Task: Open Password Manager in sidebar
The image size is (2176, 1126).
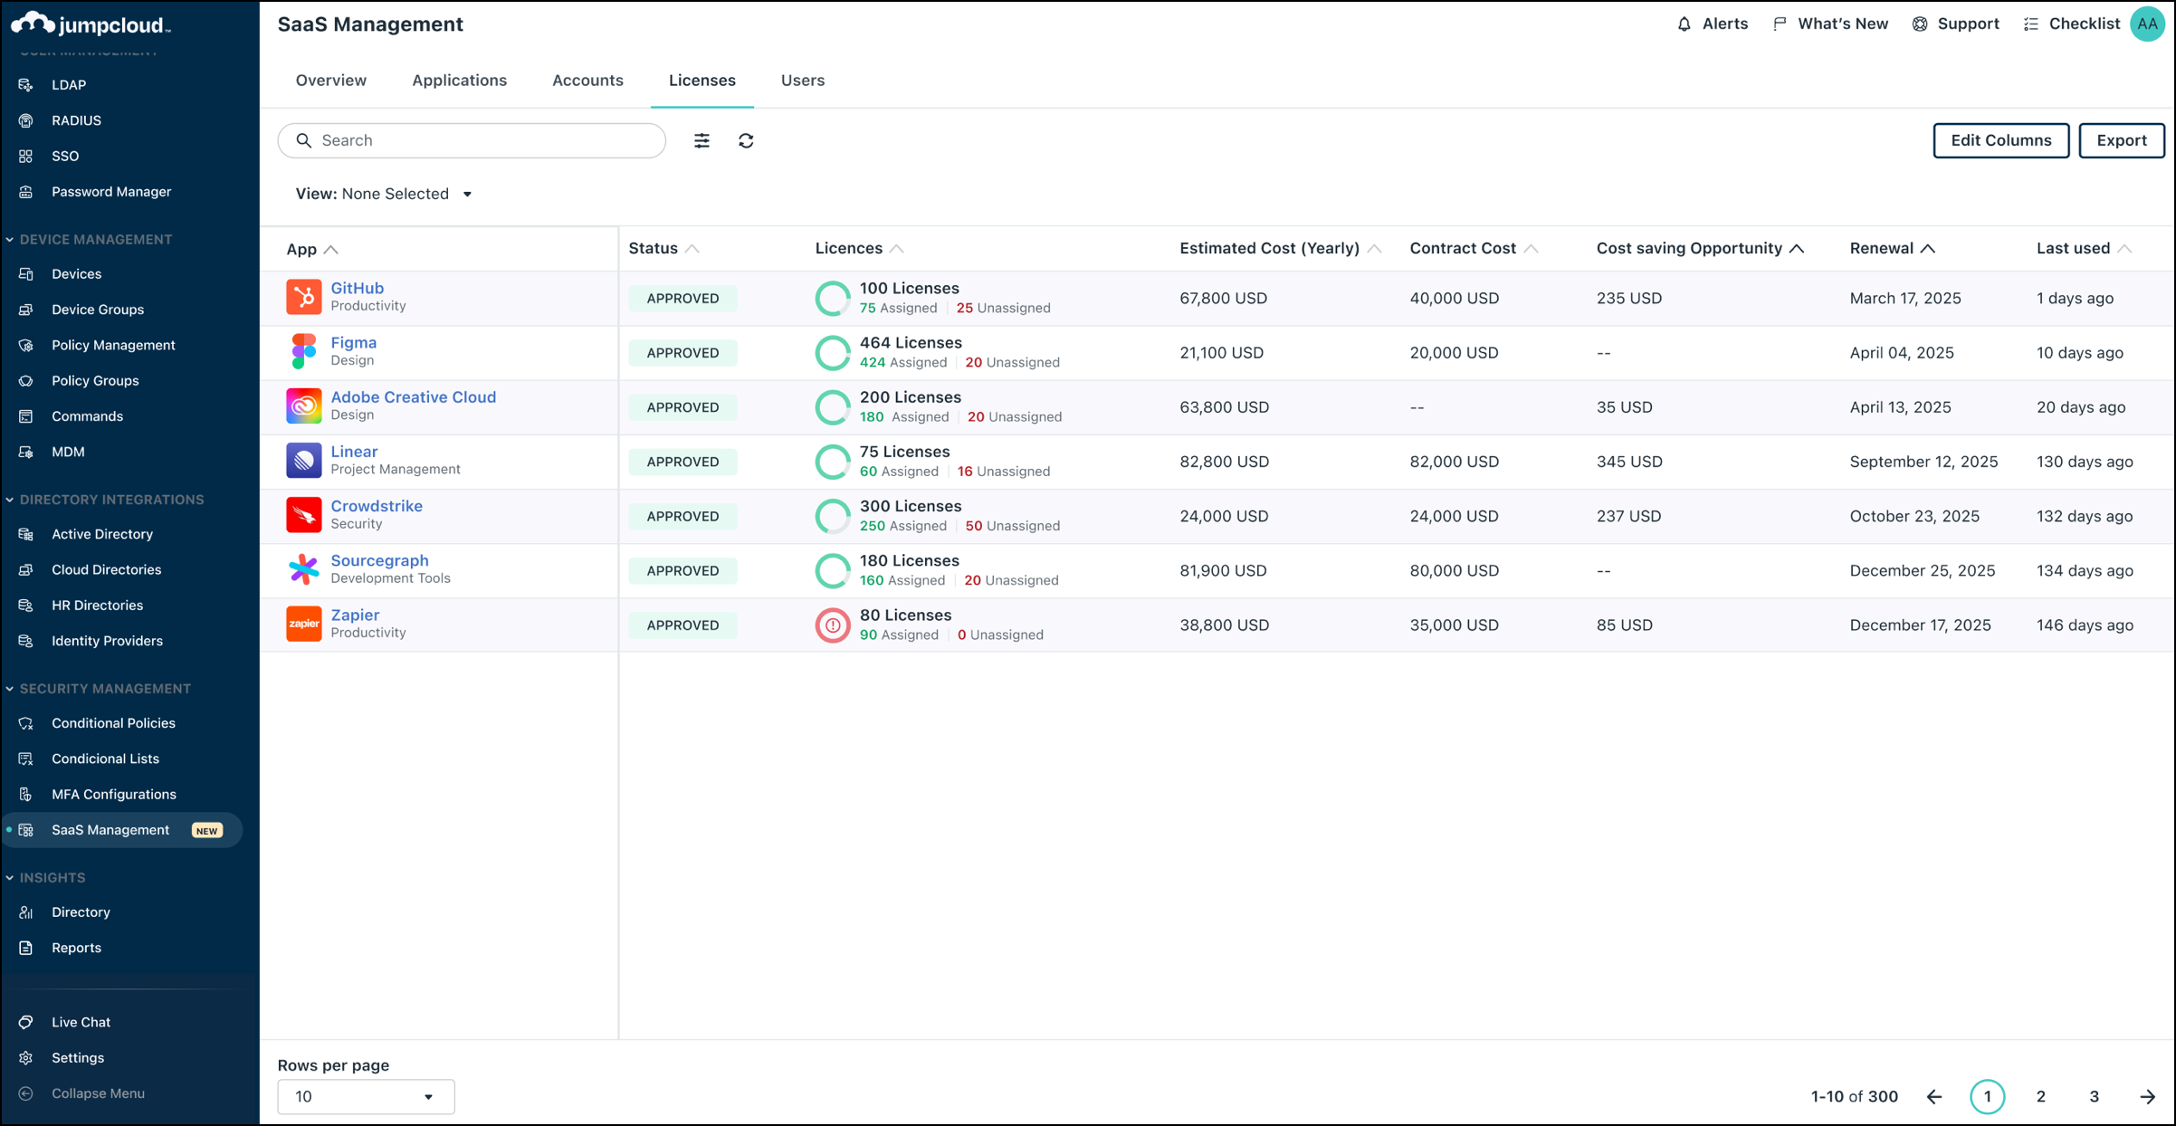Action: point(111,192)
